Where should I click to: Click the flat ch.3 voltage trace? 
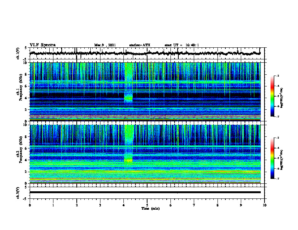pos(145,192)
